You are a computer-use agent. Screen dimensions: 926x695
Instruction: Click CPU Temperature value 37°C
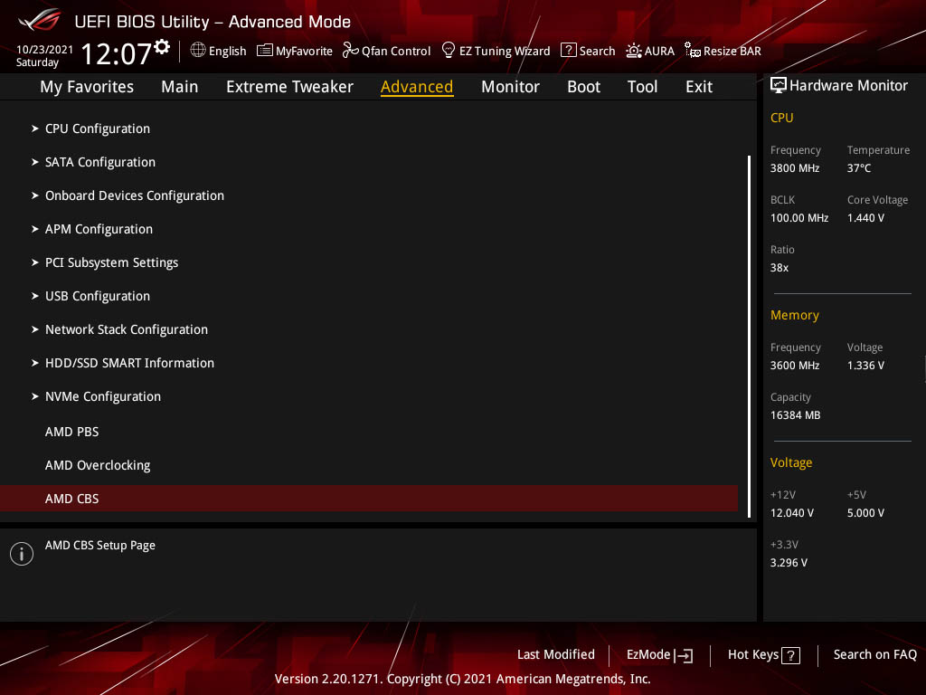859,168
